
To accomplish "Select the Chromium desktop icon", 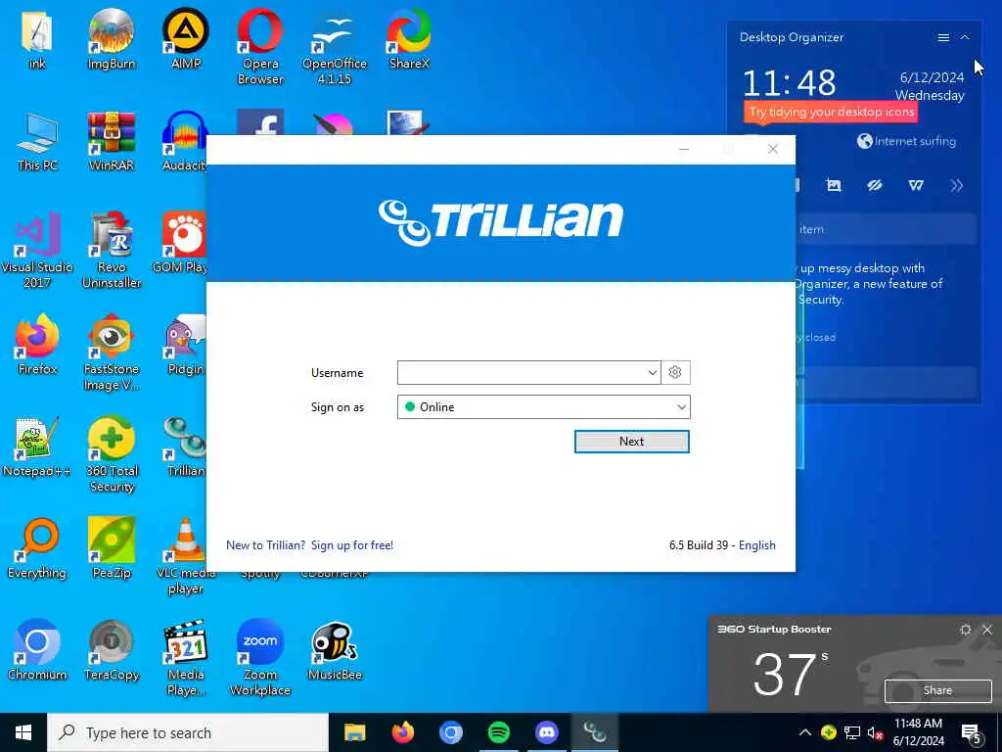I will (x=37, y=650).
